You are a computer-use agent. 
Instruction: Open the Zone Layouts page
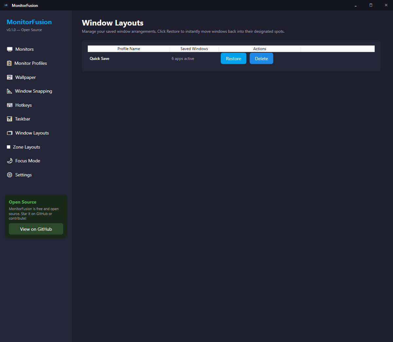pos(27,147)
